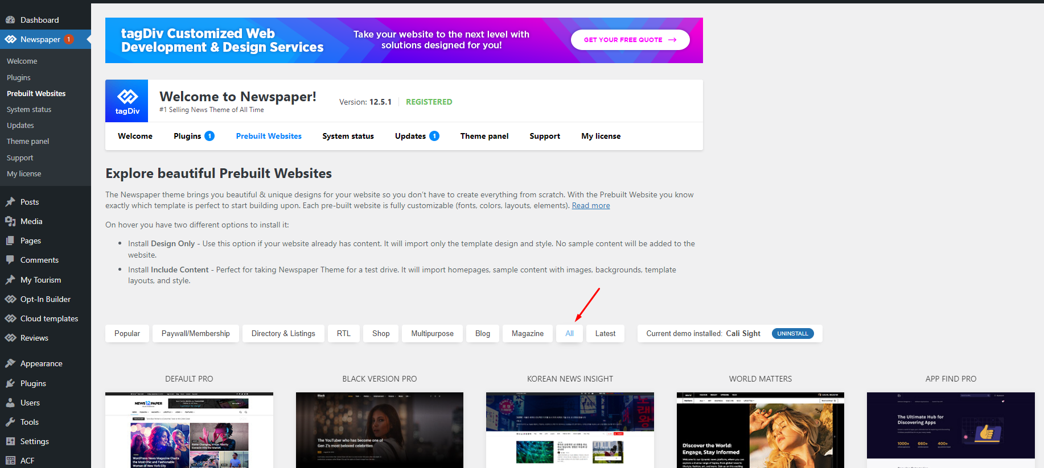Image resolution: width=1044 pixels, height=468 pixels.
Task: Click the blue badge on the Updates tab
Action: (434, 136)
